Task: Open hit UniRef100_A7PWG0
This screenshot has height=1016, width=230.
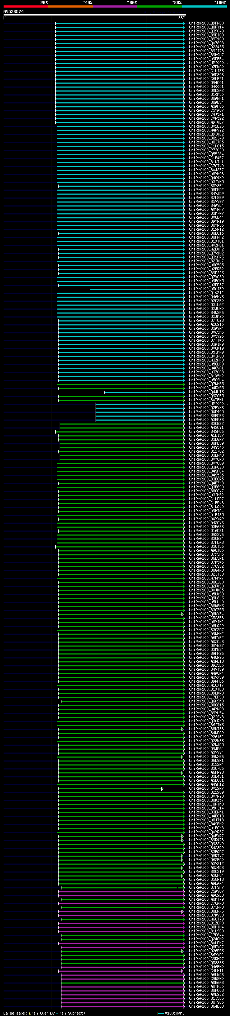Action: tap(206, 67)
